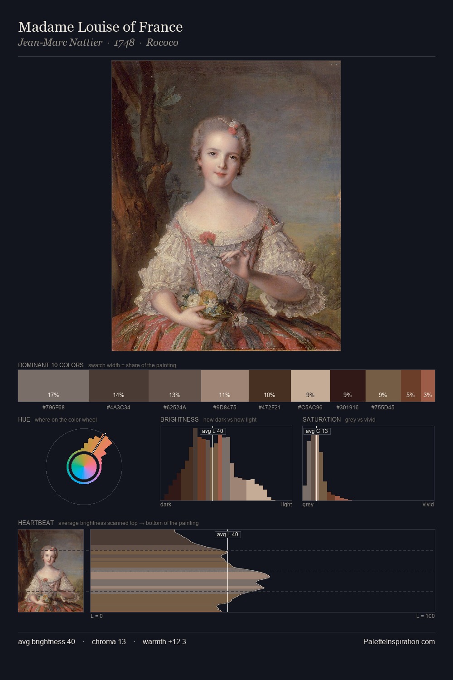Click the year '1748'

pos(124,43)
